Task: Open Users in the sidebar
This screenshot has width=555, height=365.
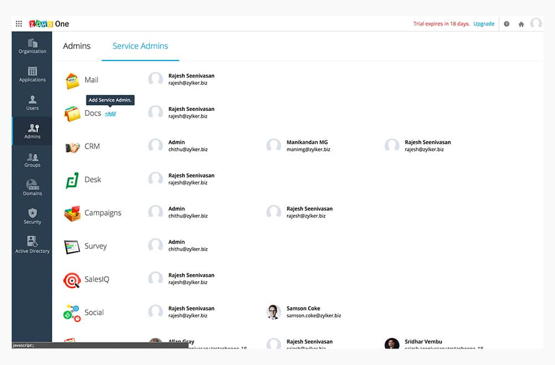Action: (x=32, y=103)
